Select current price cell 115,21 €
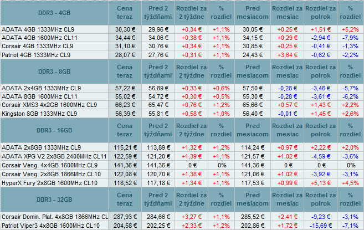This screenshot has width=364, height=230. click(x=125, y=147)
